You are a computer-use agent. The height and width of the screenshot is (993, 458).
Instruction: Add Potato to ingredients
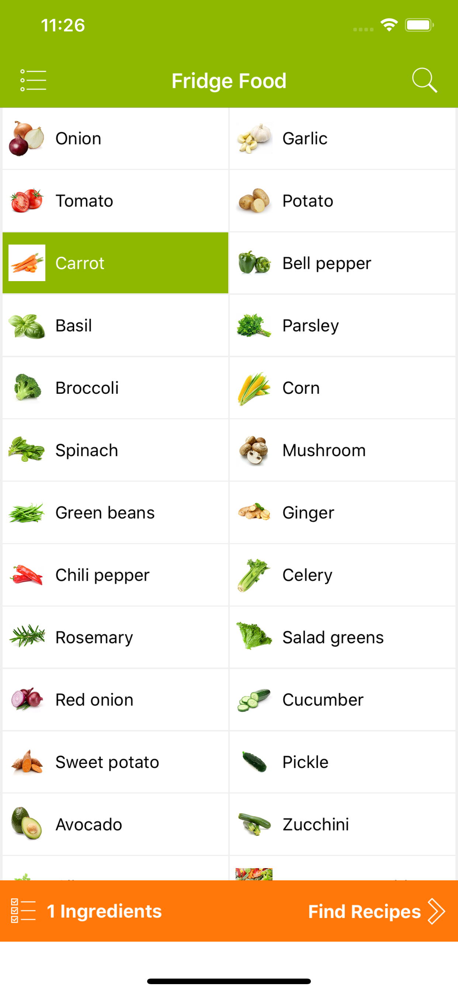point(342,201)
